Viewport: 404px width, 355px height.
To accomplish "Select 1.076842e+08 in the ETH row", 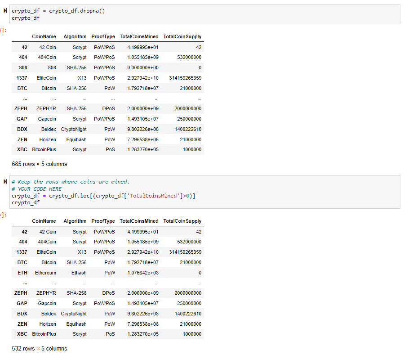I will pyautogui.click(x=143, y=273).
